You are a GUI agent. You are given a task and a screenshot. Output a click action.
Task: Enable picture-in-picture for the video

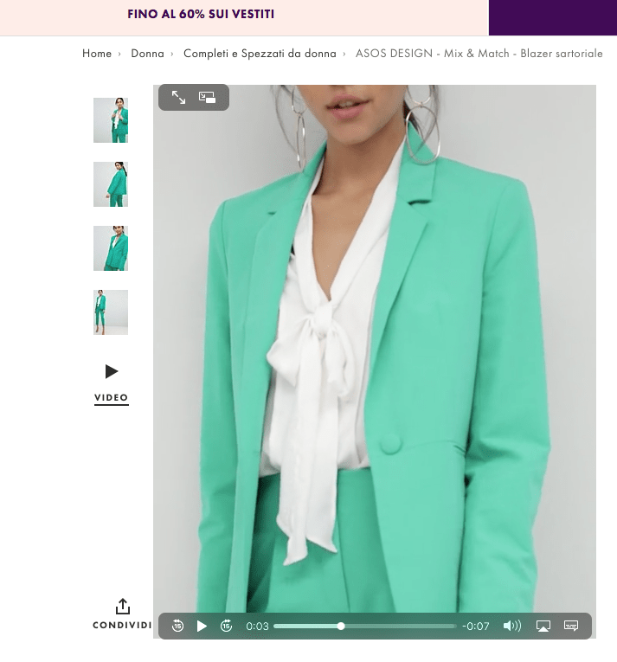[208, 98]
